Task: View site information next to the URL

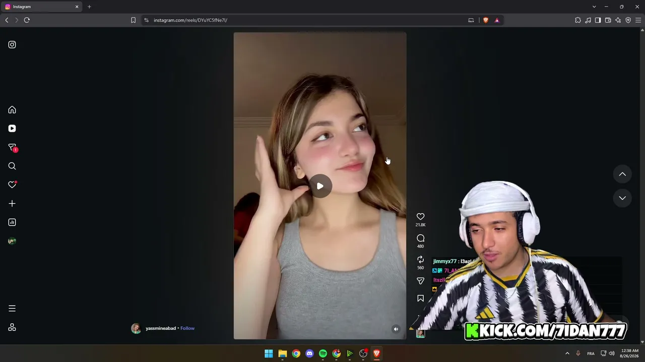Action: [x=146, y=20]
